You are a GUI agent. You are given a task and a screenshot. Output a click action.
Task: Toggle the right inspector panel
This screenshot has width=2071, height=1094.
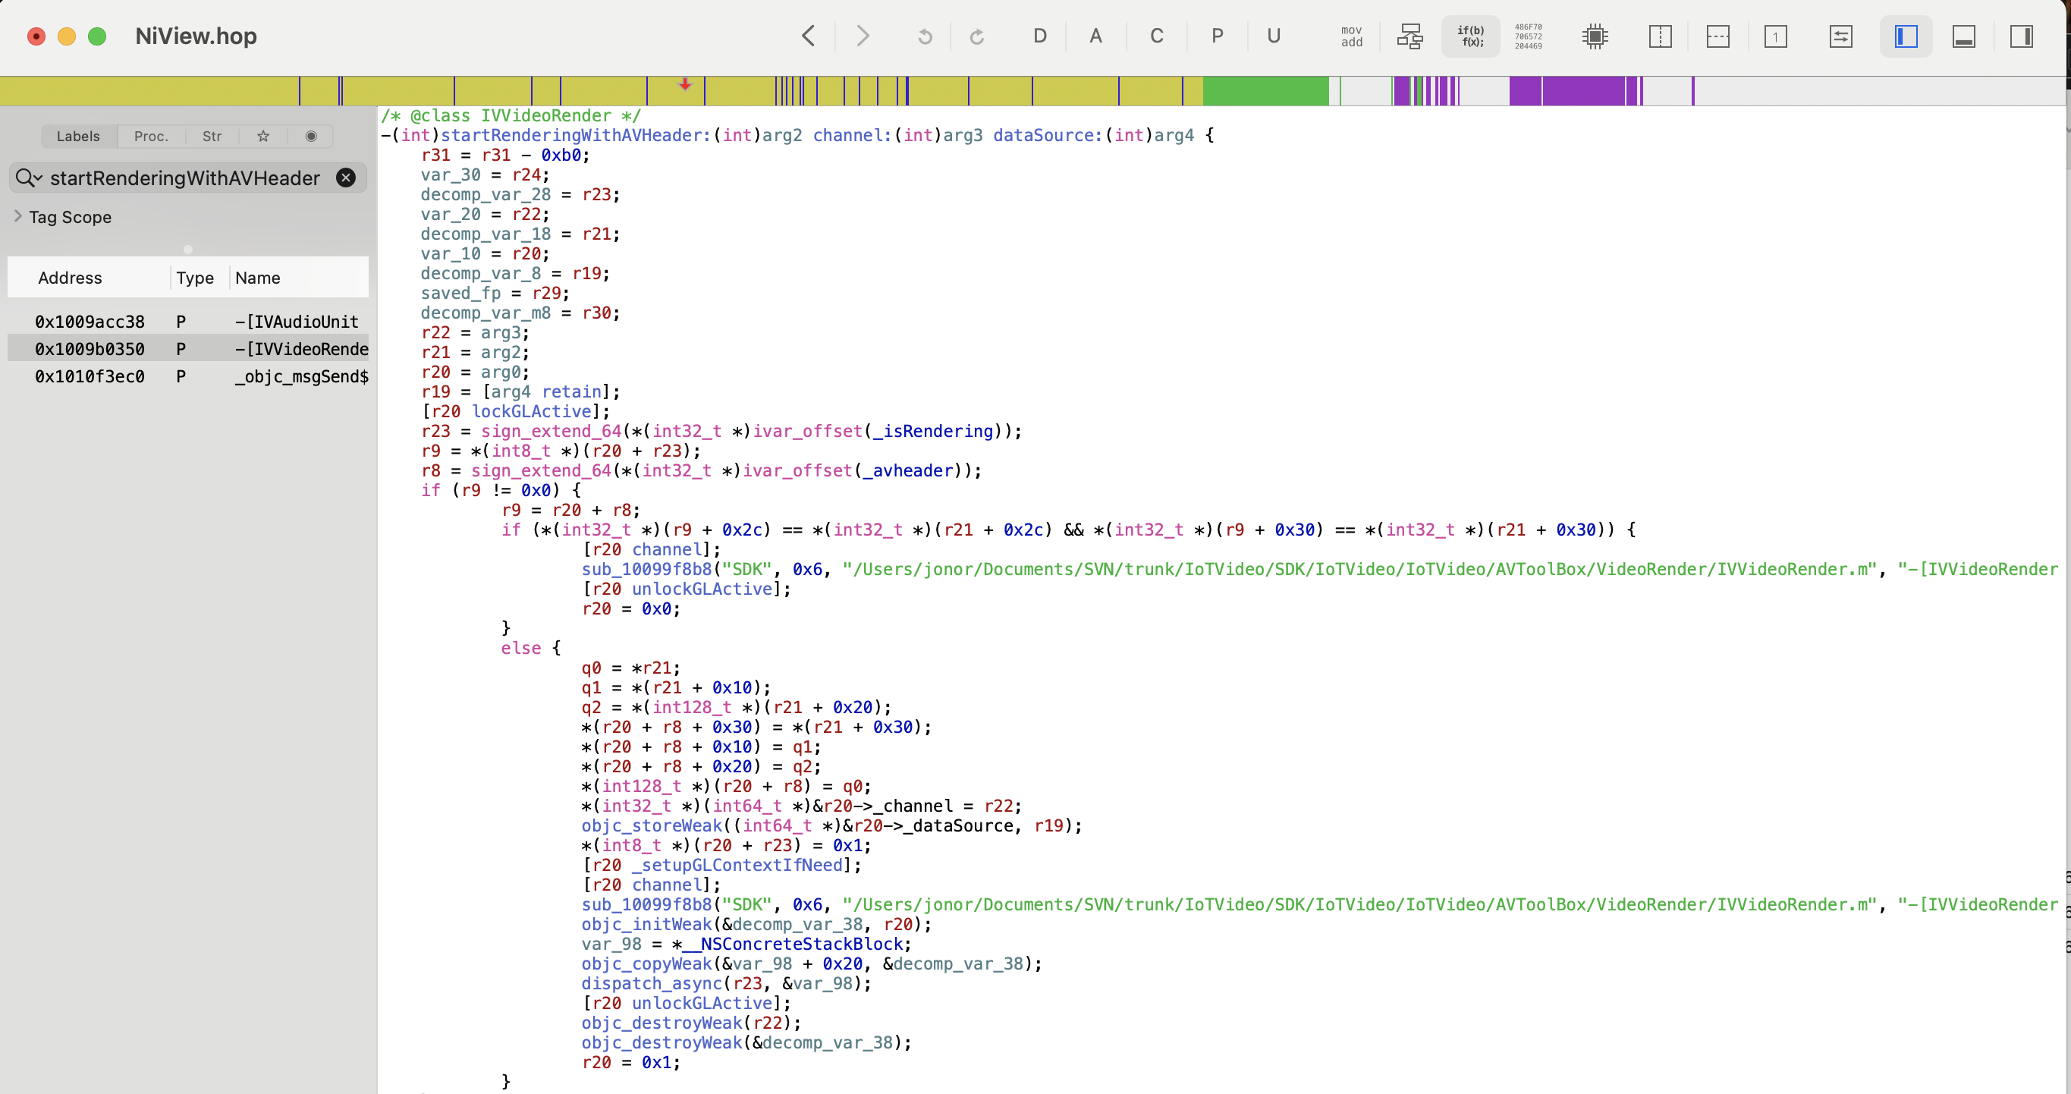tap(2021, 36)
